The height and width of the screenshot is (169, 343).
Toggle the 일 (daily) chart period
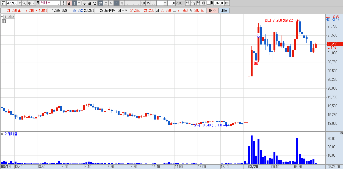point(69,3)
